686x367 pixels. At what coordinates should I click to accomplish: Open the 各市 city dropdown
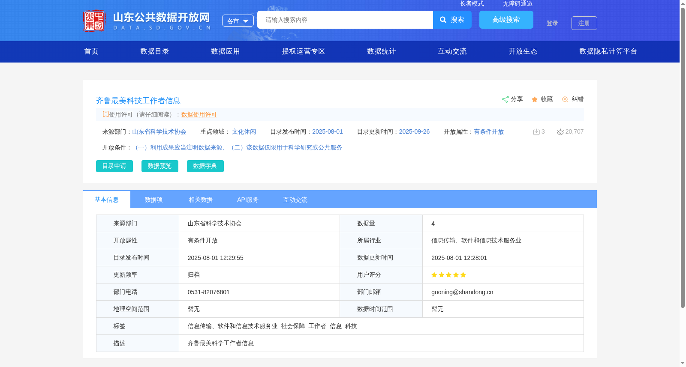(x=238, y=21)
